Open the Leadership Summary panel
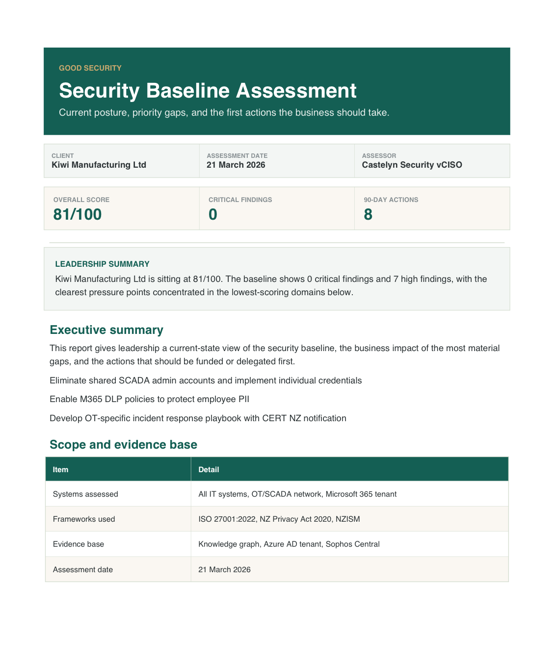555x659 pixels. 277,279
